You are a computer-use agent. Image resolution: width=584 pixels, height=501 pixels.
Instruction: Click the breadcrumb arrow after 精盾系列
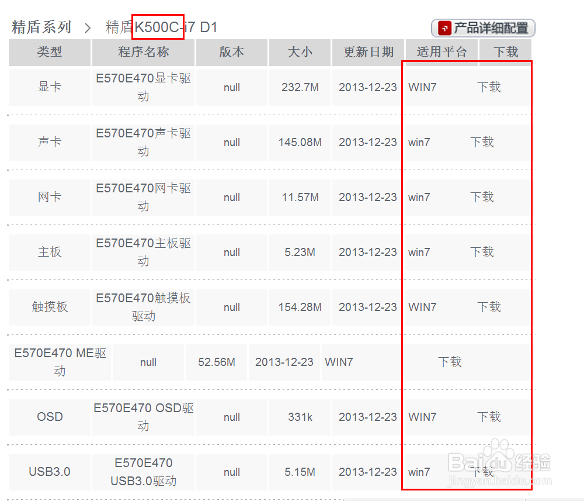click(88, 28)
